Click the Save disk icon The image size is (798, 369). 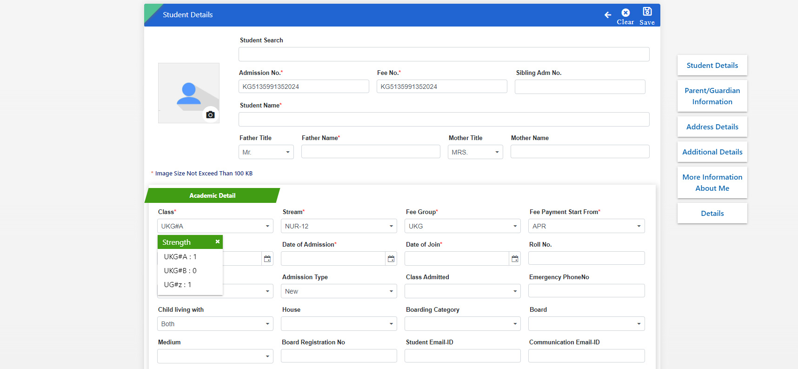click(647, 11)
